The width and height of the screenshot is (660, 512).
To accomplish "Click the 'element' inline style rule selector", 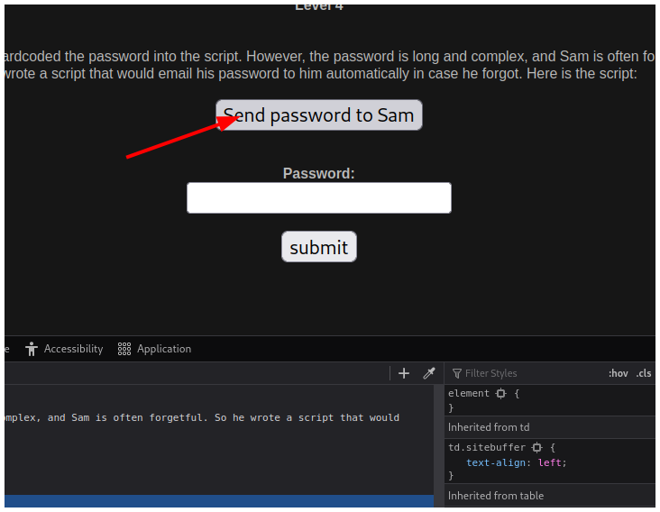I will coord(468,394).
